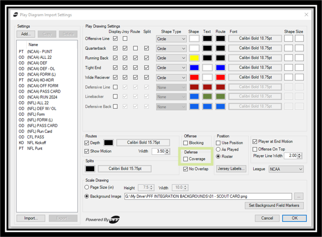Enable the Use Position checkbox

tap(218, 143)
